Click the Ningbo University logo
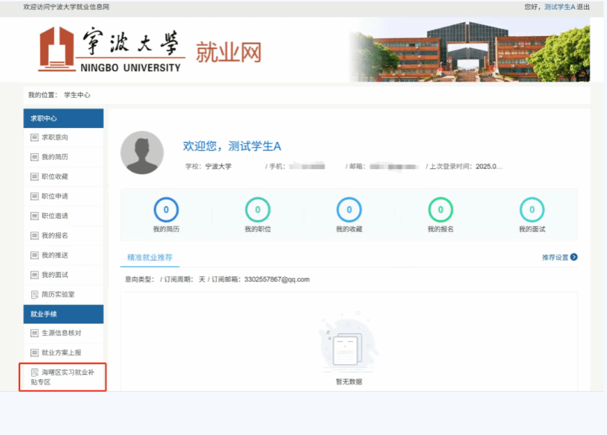The height and width of the screenshot is (435, 607). coord(112,50)
